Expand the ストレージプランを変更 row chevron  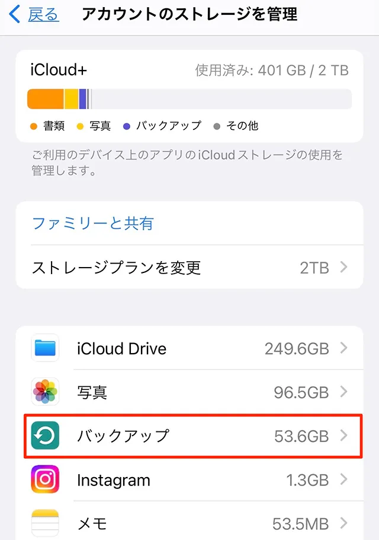click(345, 268)
